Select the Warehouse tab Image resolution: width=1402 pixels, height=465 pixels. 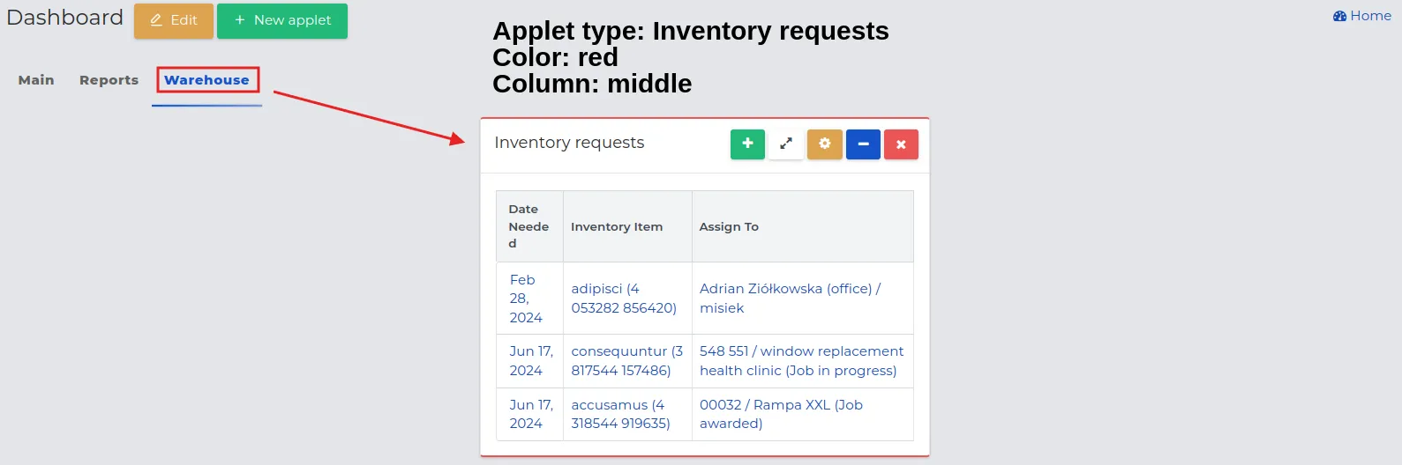pos(206,80)
